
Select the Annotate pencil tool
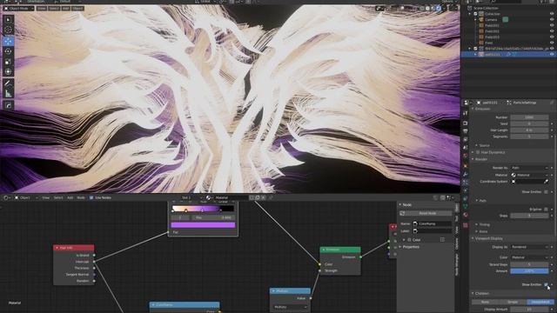coord(8,83)
